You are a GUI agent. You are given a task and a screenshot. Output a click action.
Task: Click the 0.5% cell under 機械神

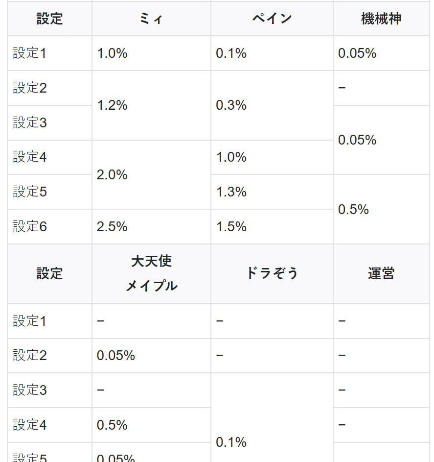point(353,210)
